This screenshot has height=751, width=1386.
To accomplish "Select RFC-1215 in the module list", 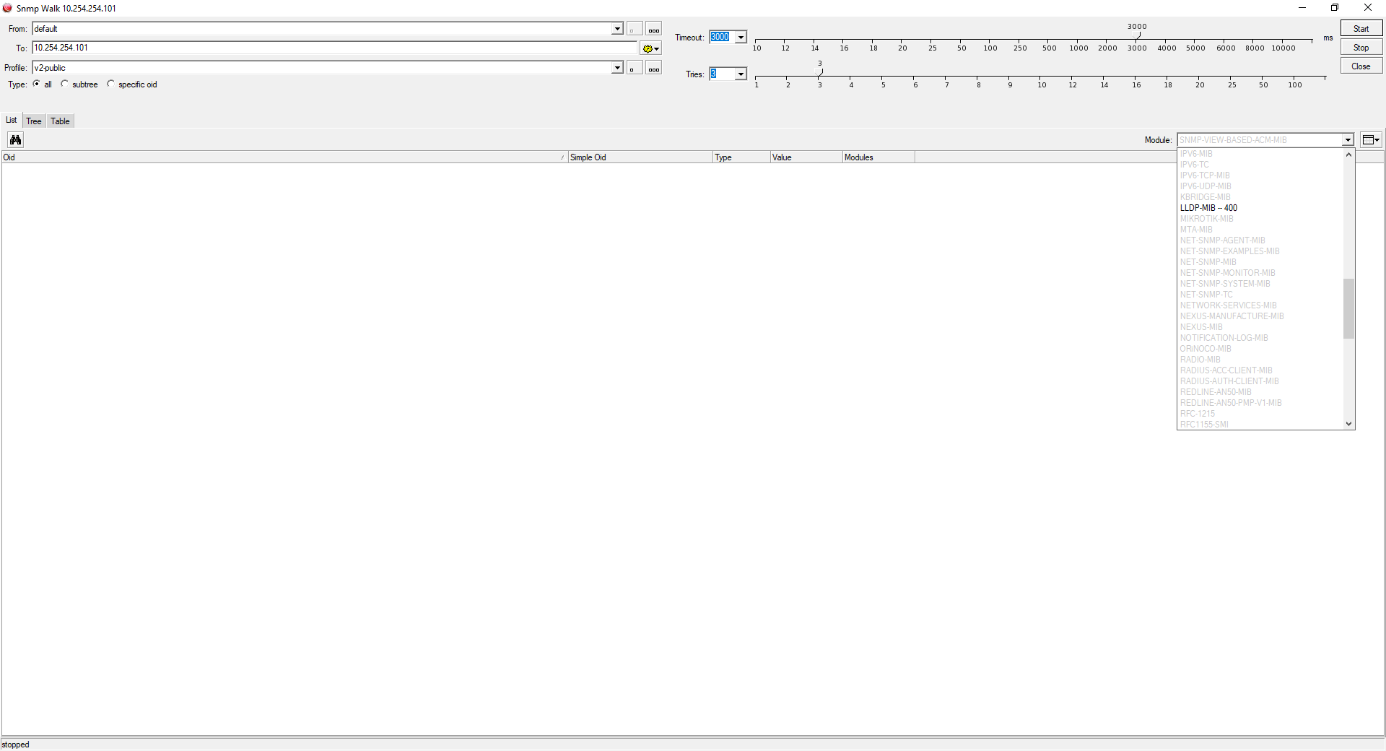I will pos(1198,414).
